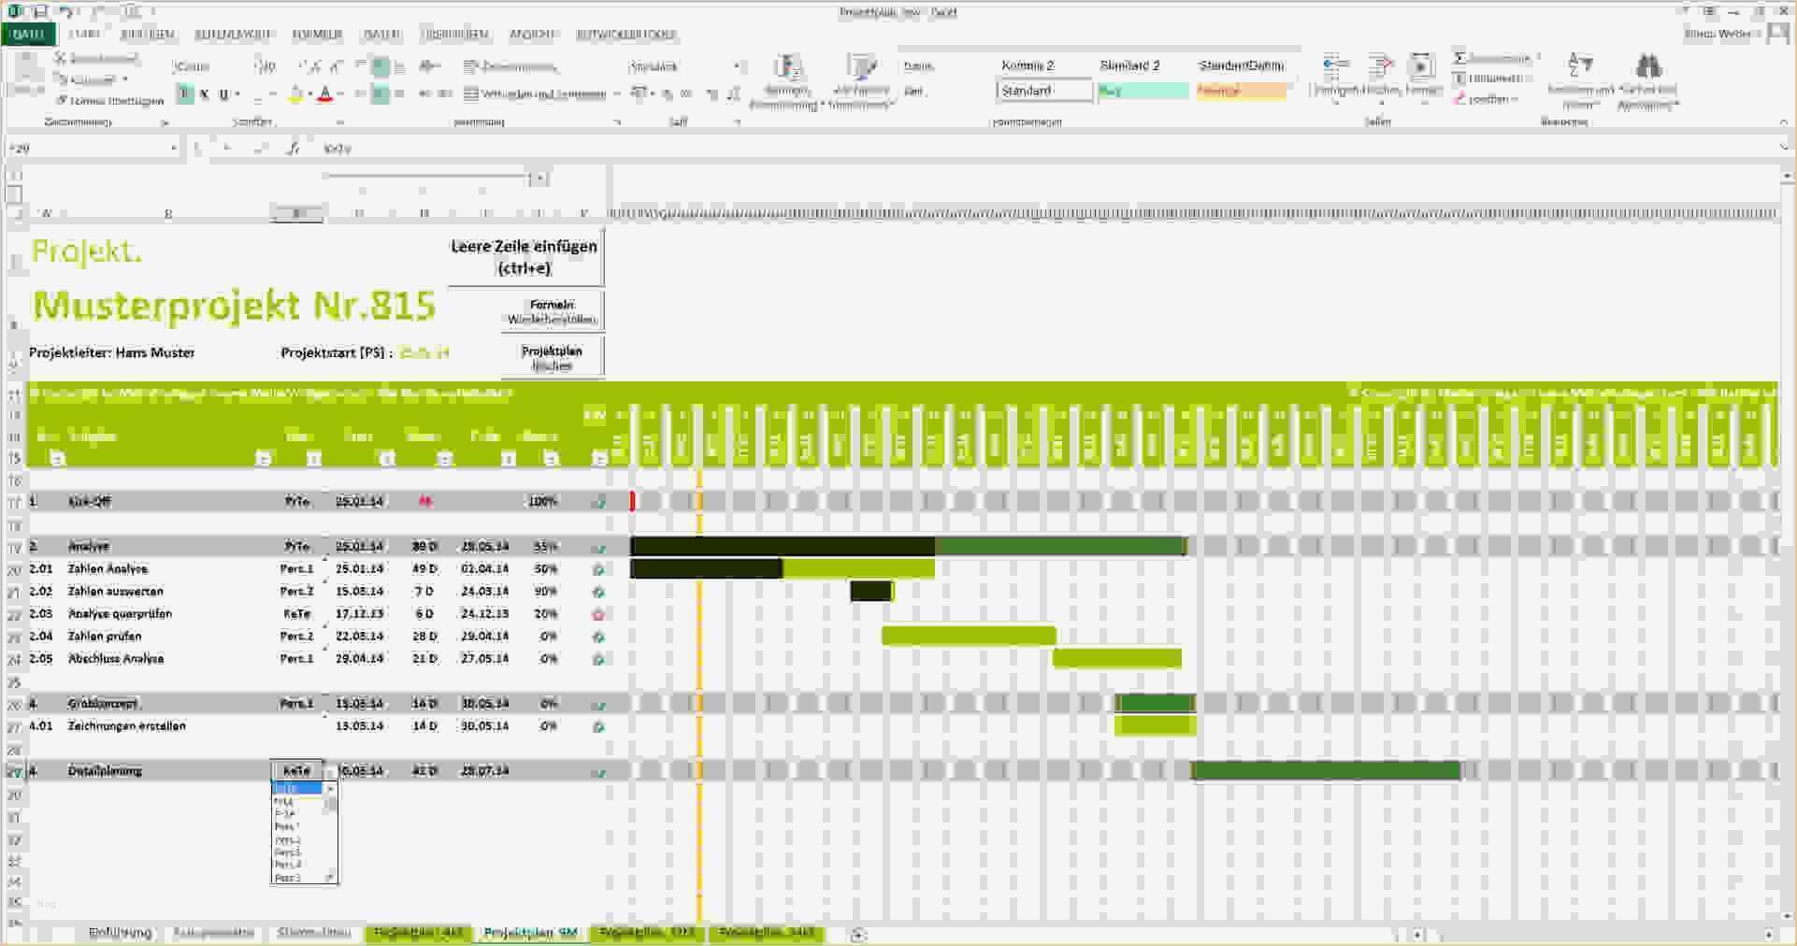Viewport: 1797px width, 946px height.
Task: Open the ANSICHT ribbon tab
Action: 532,35
